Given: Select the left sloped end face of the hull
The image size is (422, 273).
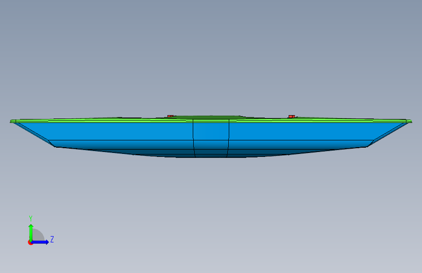Looking at the screenshot, I should pyautogui.click(x=34, y=135).
